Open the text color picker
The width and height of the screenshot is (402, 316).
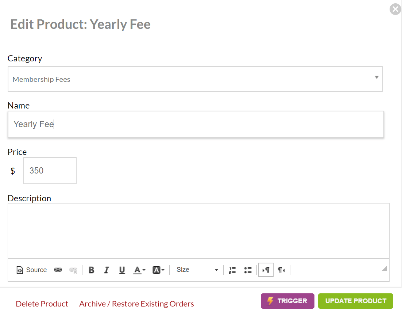coord(139,270)
